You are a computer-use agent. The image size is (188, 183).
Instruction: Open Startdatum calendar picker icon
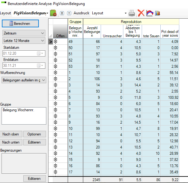click(40, 53)
